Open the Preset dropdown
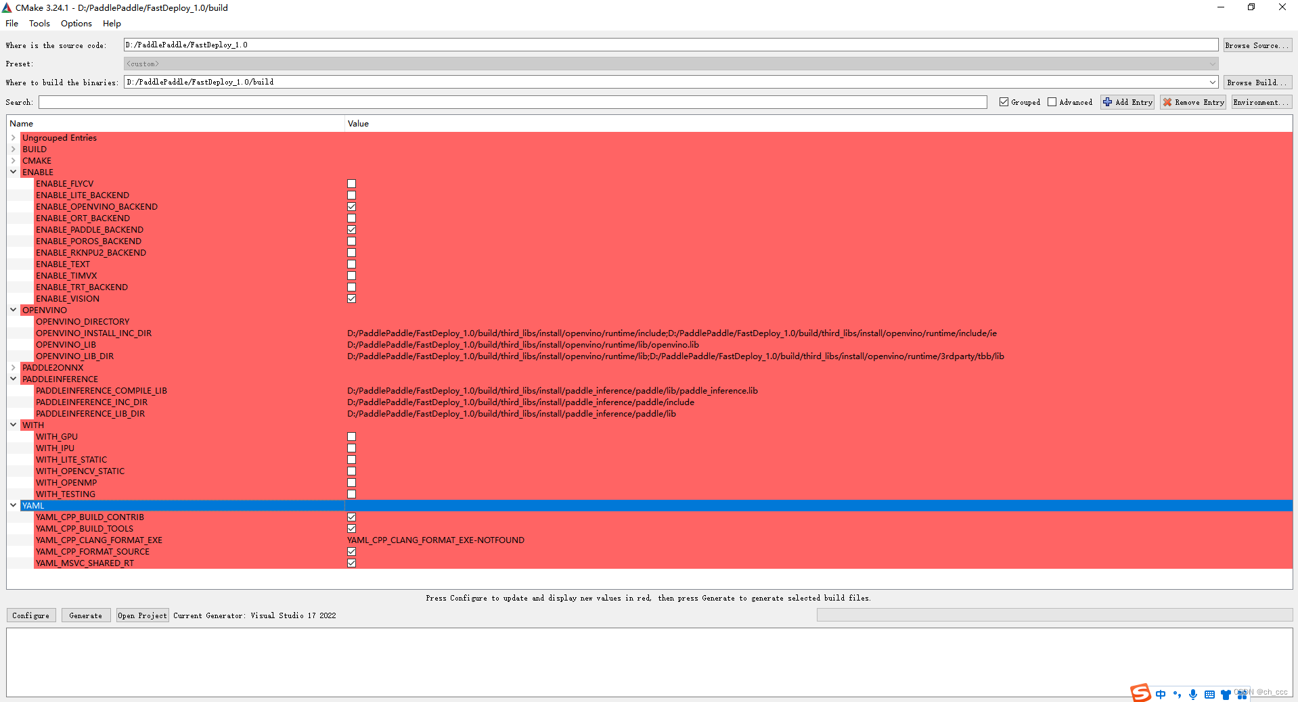 [671, 64]
